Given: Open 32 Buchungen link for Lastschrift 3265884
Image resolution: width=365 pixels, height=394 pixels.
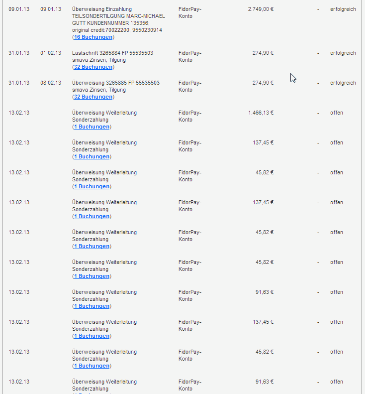Looking at the screenshot, I should pyautogui.click(x=93, y=67).
